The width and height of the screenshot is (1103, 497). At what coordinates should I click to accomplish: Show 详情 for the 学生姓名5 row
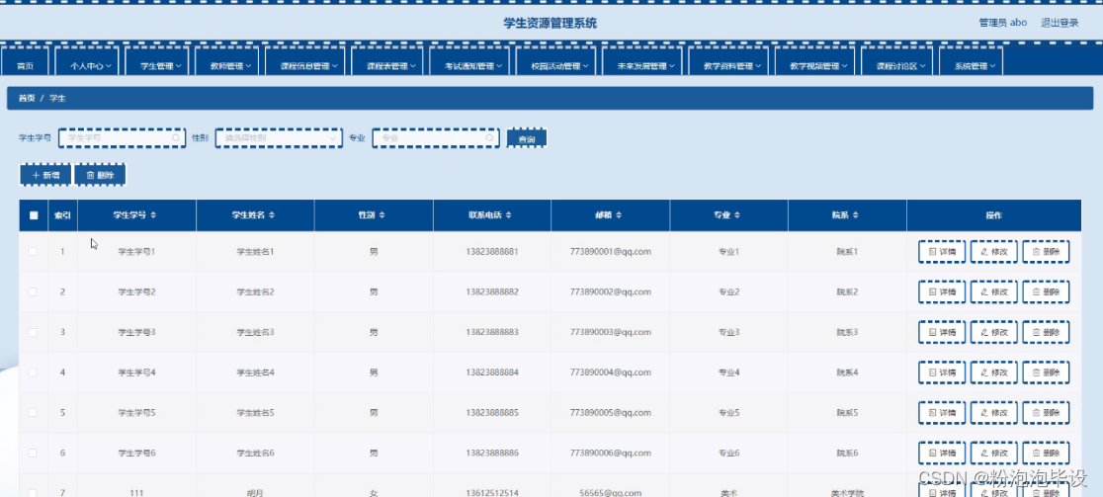(x=941, y=413)
